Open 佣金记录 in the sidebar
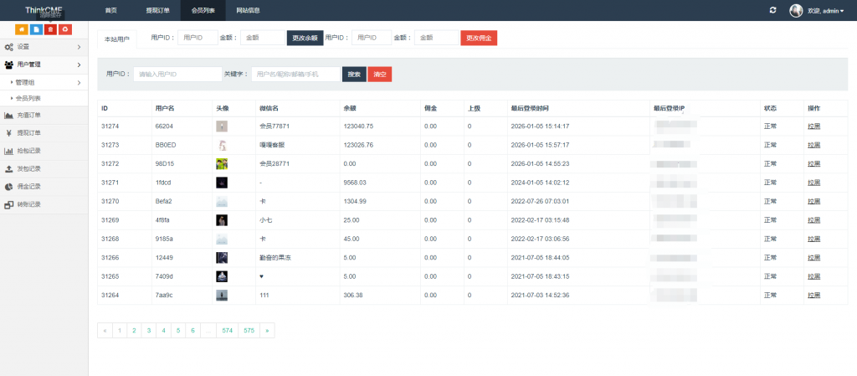857x376 pixels. click(x=28, y=186)
